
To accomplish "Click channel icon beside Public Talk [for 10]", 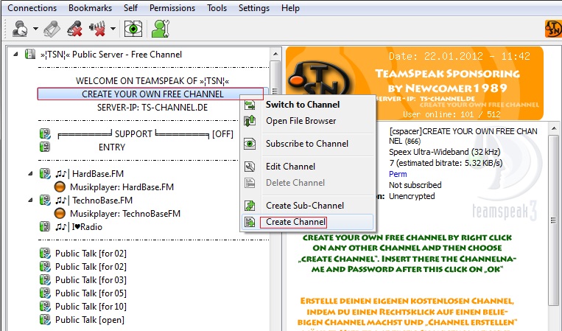I will pyautogui.click(x=45, y=306).
